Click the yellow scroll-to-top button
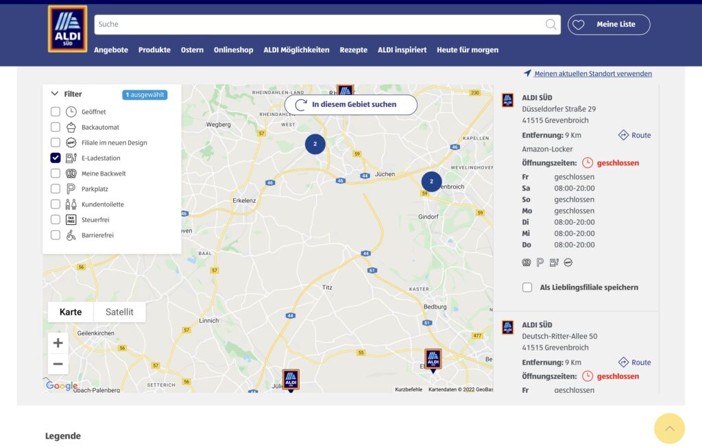 (x=669, y=428)
